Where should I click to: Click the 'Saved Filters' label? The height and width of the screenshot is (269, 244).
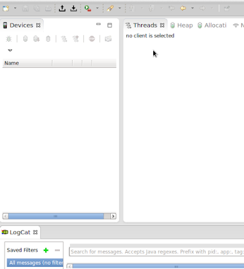click(x=22, y=250)
